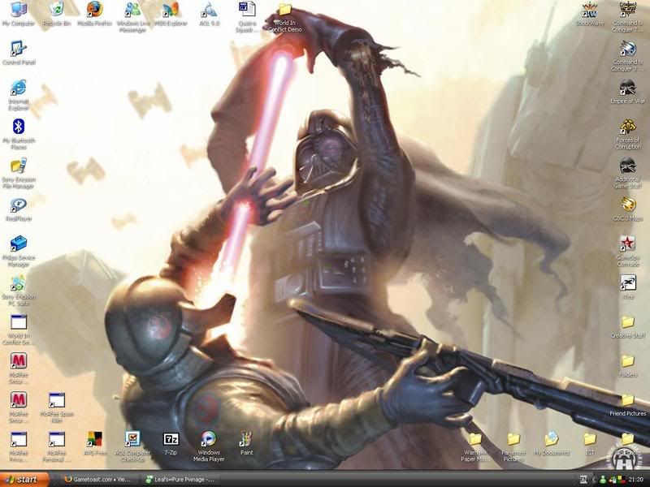Image resolution: width=650 pixels, height=487 pixels.
Task: Select the McAfee Personal... shortcut
Action: (57, 446)
